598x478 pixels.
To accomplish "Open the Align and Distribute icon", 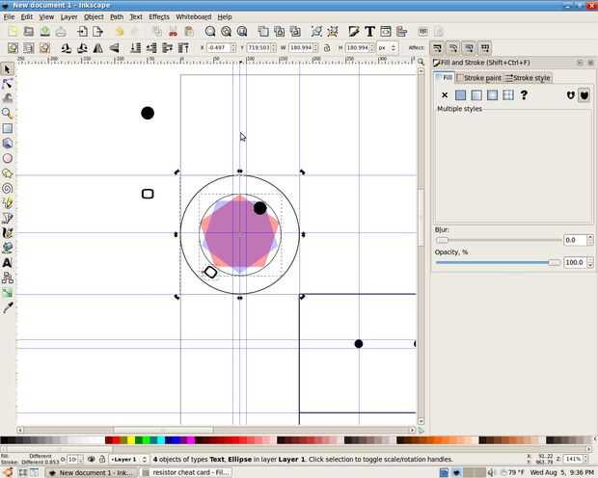I will pos(401,32).
